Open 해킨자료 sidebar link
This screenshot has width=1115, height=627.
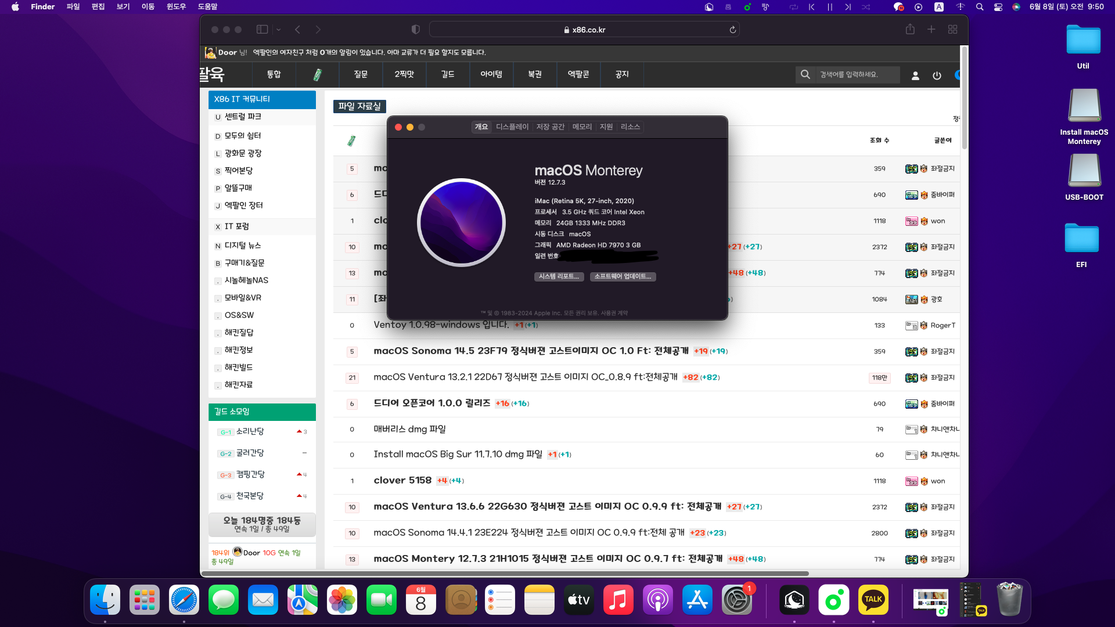[x=239, y=385]
